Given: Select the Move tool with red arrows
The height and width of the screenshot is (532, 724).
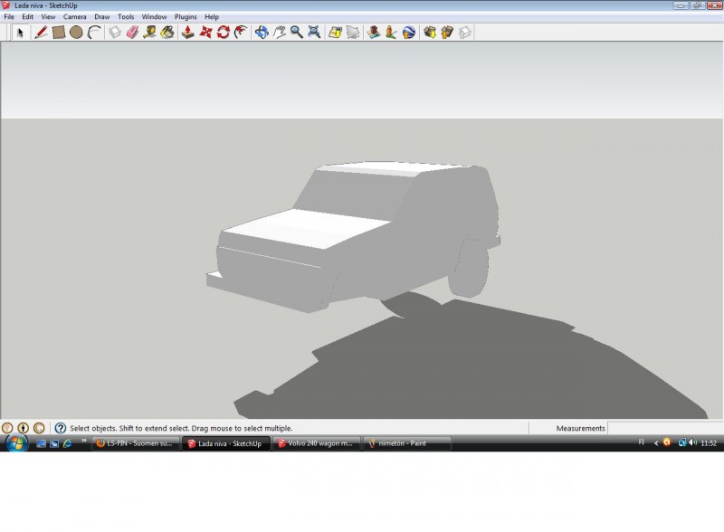Looking at the screenshot, I should click(x=205, y=33).
